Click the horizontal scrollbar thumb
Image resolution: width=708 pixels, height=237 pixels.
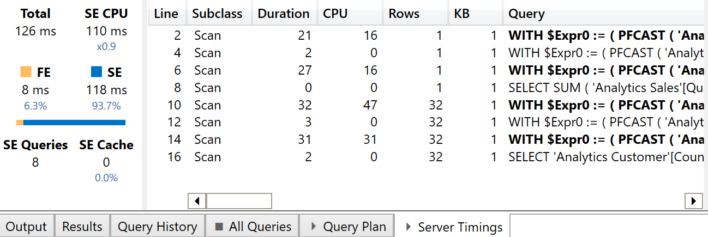coord(239,200)
